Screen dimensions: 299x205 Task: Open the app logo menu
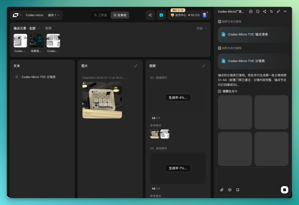[x=17, y=15]
